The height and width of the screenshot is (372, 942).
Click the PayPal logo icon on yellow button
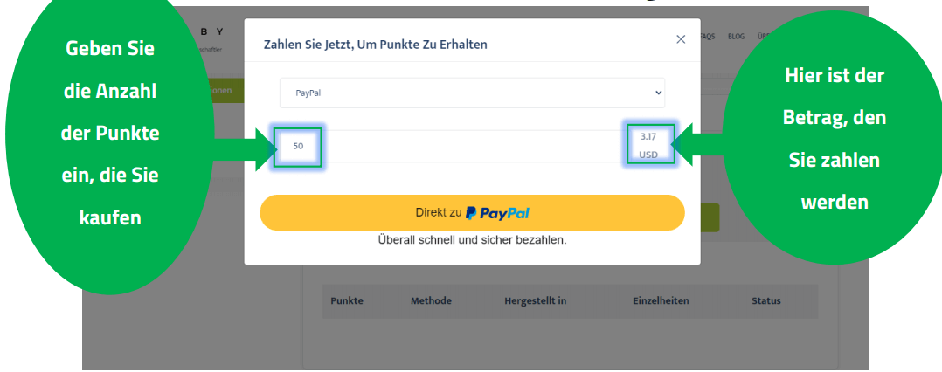click(x=471, y=212)
